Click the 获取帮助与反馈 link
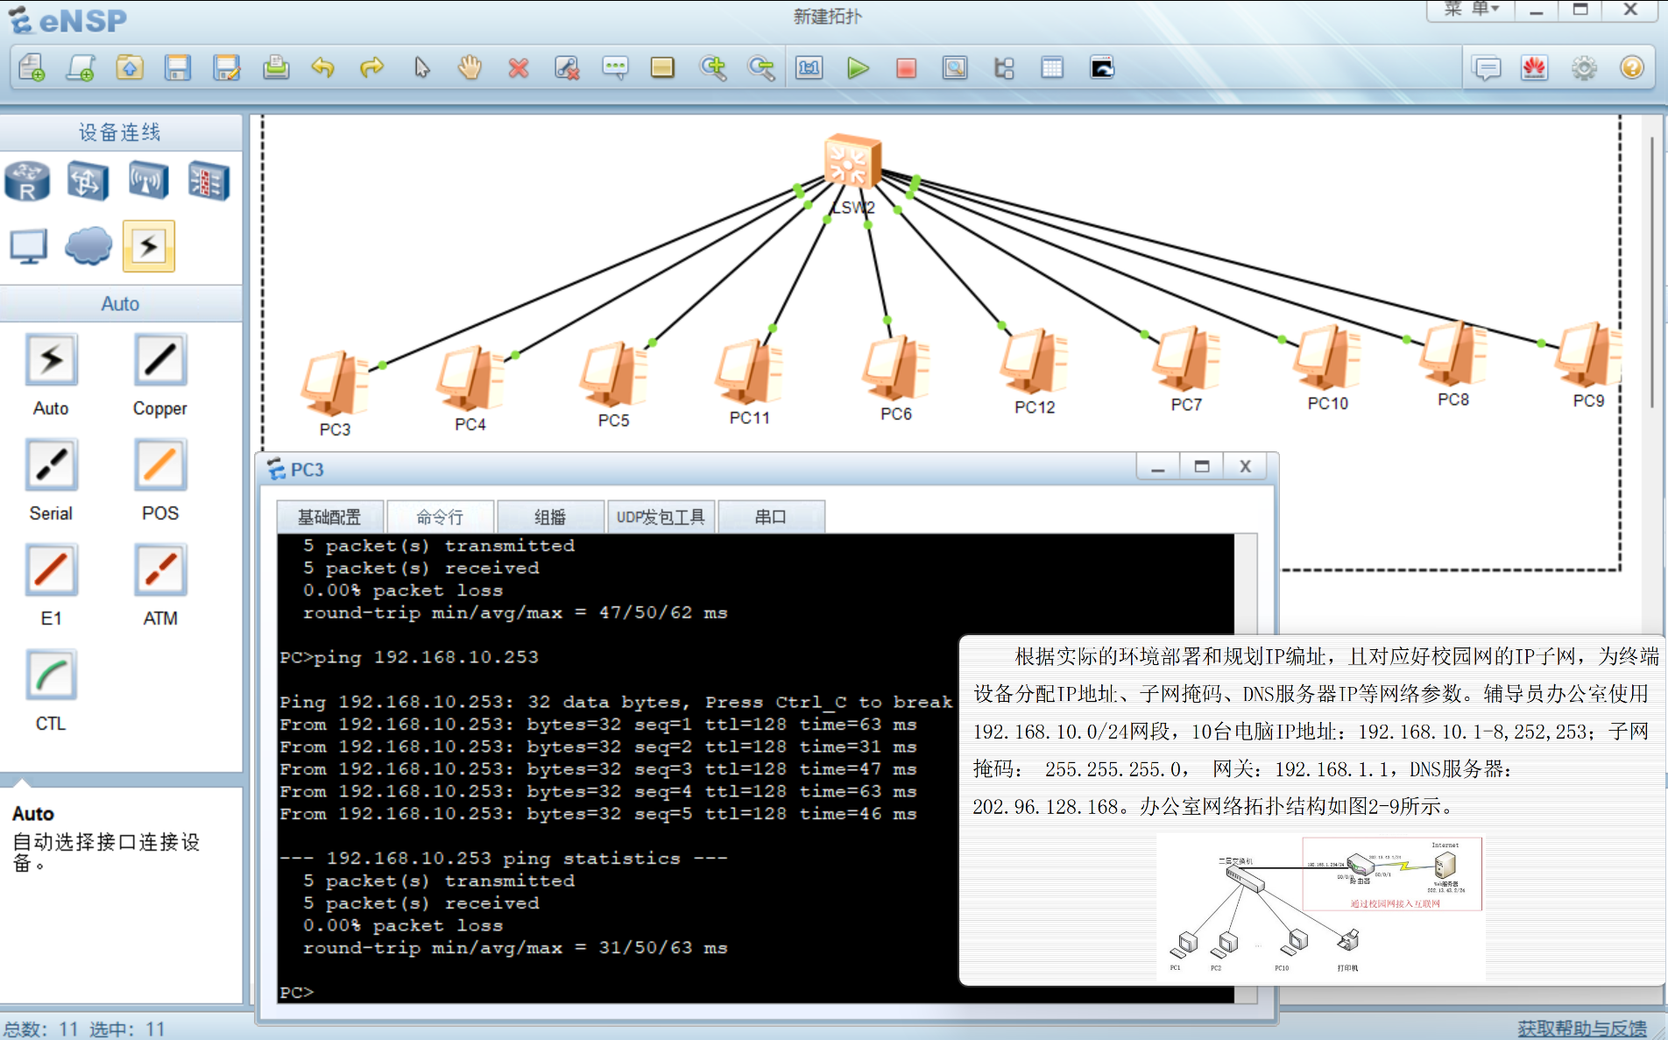 [x=1581, y=1028]
